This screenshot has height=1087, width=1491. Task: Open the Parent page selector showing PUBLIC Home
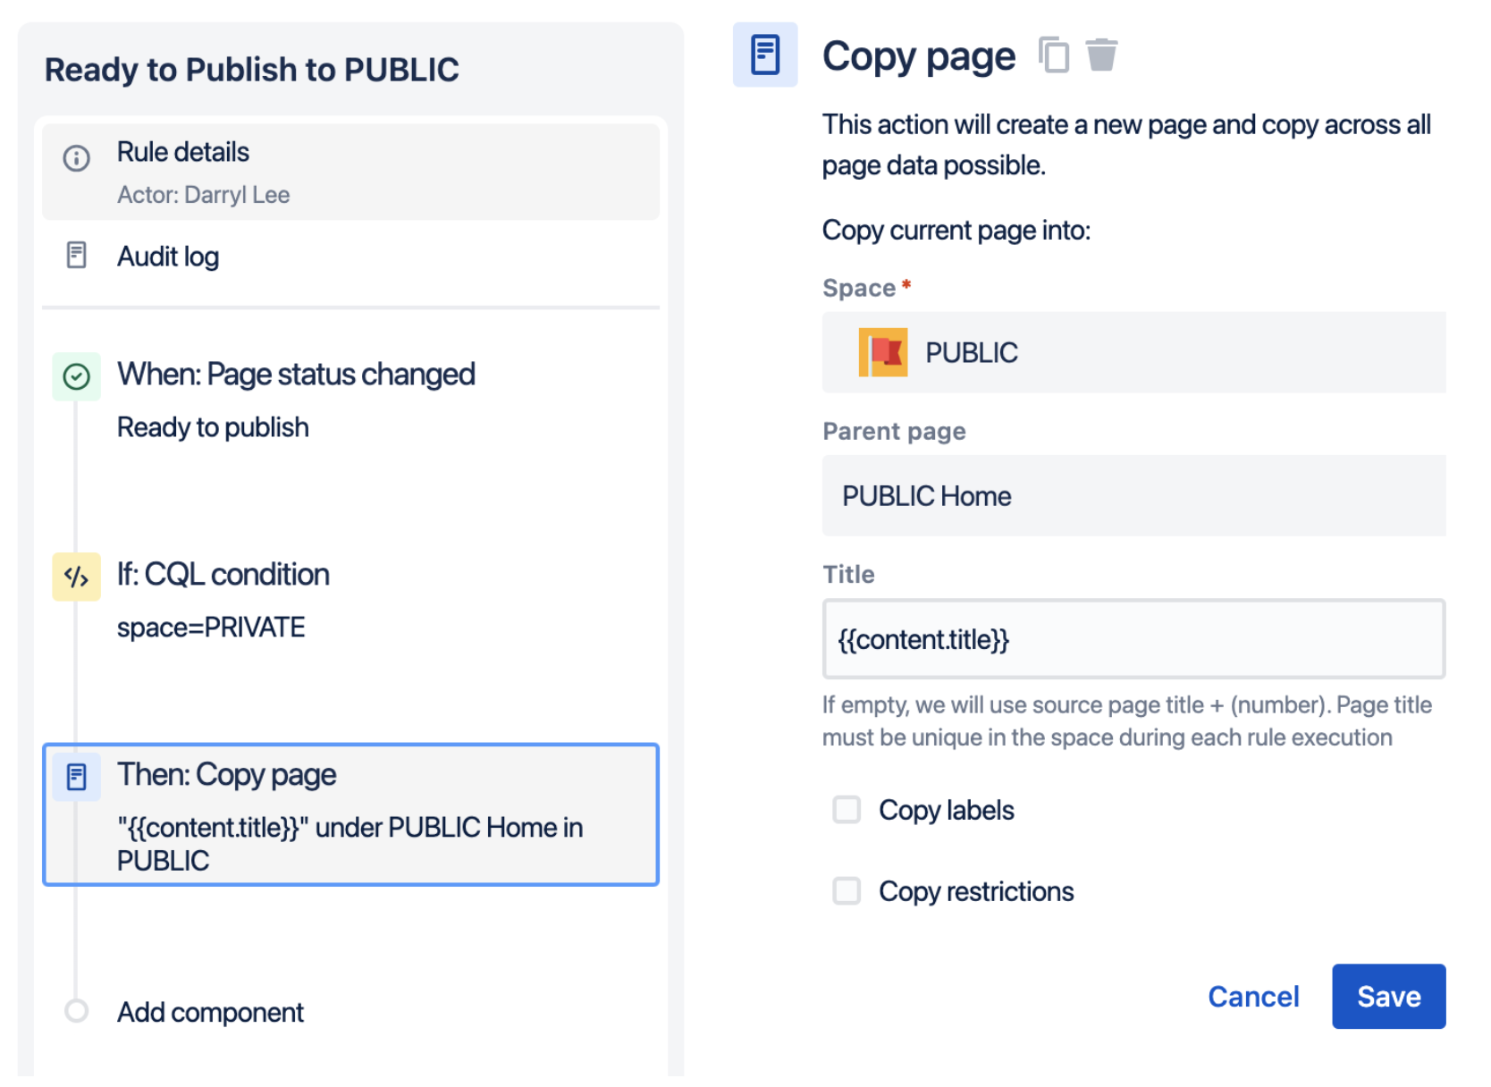pos(1133,495)
